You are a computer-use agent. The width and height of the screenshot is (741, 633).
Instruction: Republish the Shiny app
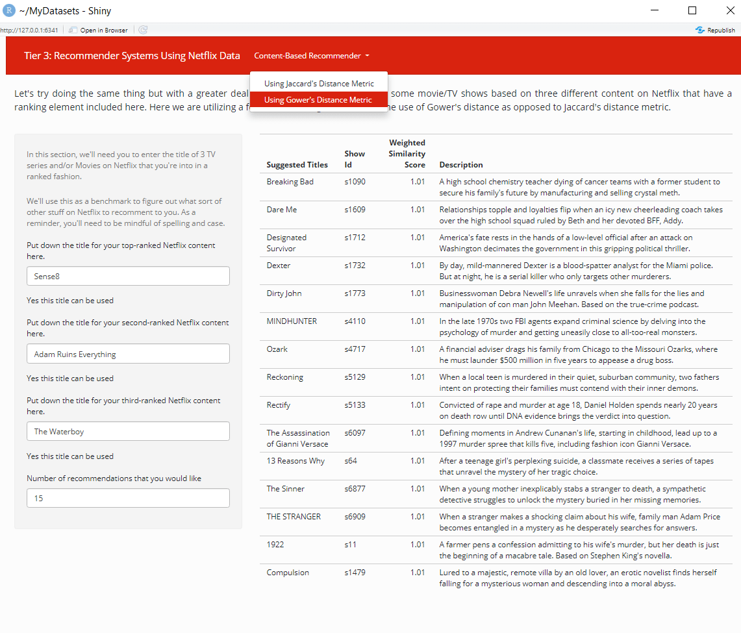pyautogui.click(x=716, y=30)
